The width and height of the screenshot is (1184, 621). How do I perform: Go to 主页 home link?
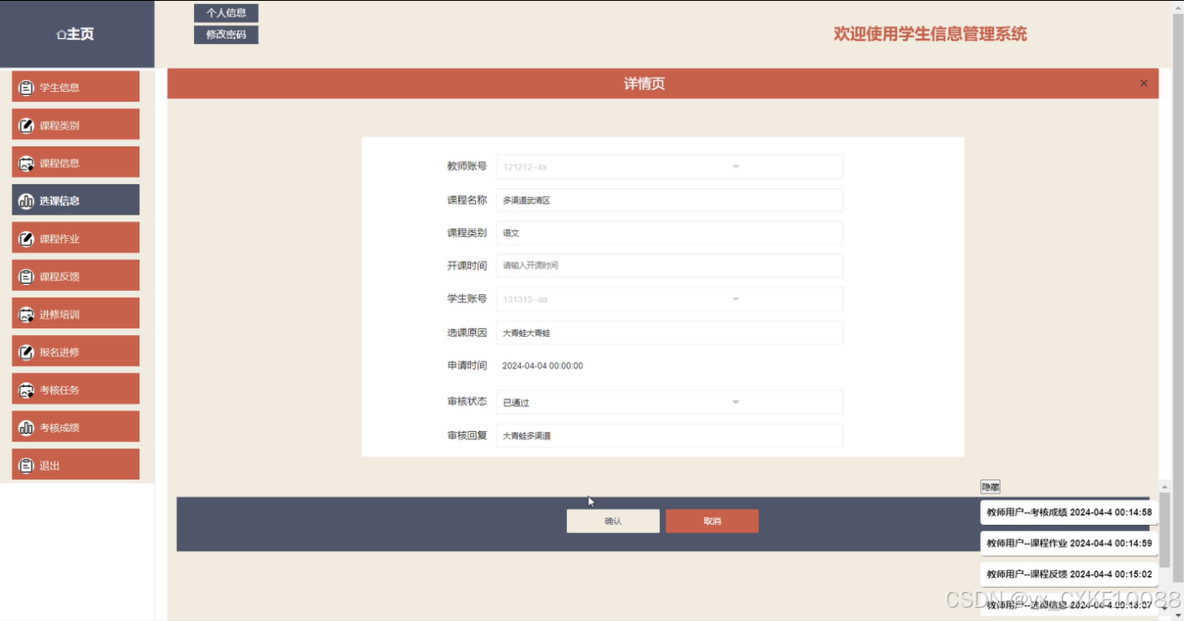tap(75, 34)
